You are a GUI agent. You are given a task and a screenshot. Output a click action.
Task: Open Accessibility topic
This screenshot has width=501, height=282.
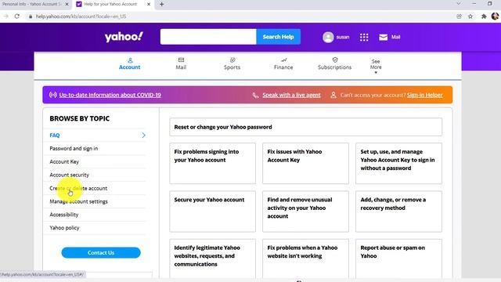64,215
